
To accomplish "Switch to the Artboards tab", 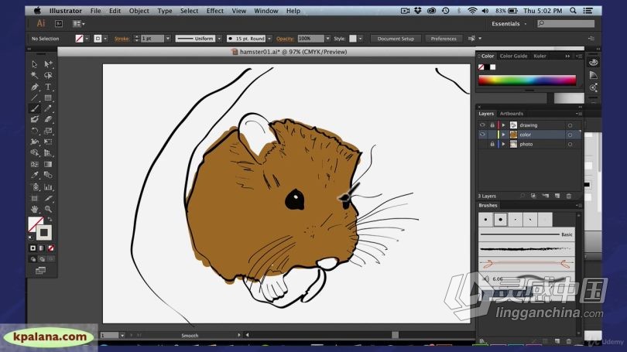I will coord(511,114).
